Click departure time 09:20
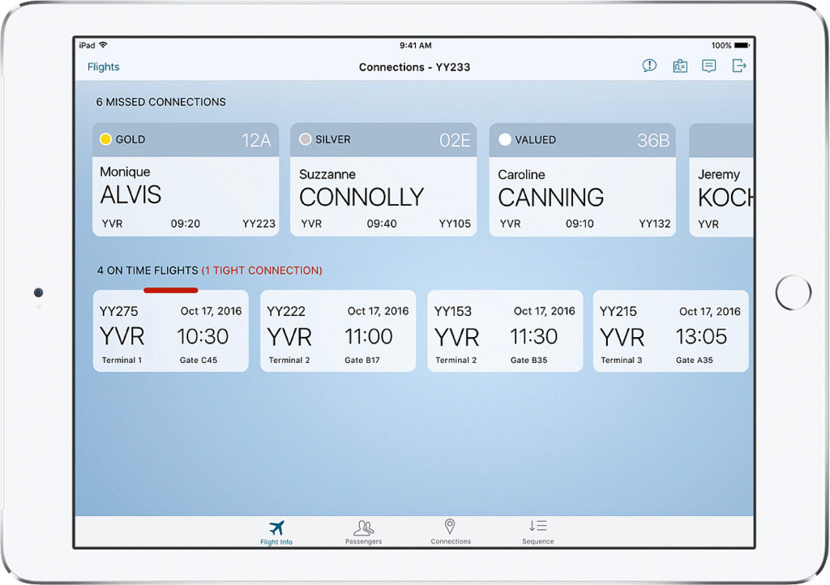Image resolution: width=830 pixels, height=585 pixels. point(186,224)
